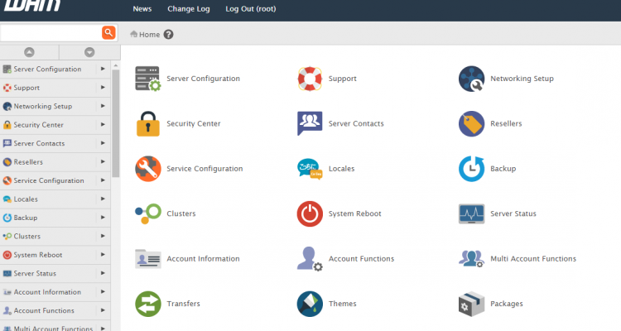Open Account Functions user icon
The image size is (621, 331).
click(310, 259)
